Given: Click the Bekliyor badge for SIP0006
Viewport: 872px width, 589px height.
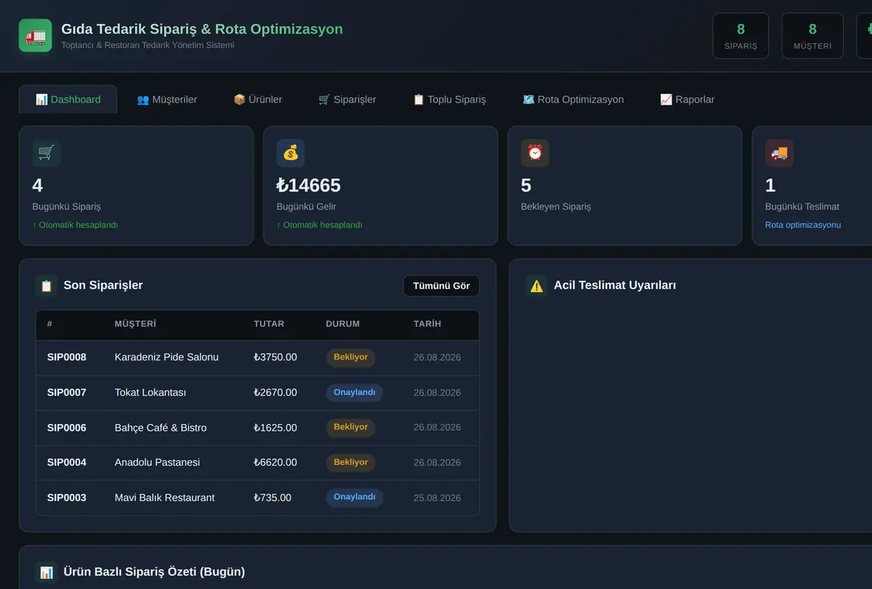Looking at the screenshot, I should (x=351, y=427).
